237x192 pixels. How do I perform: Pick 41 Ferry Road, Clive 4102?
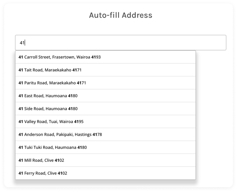pos(106,173)
